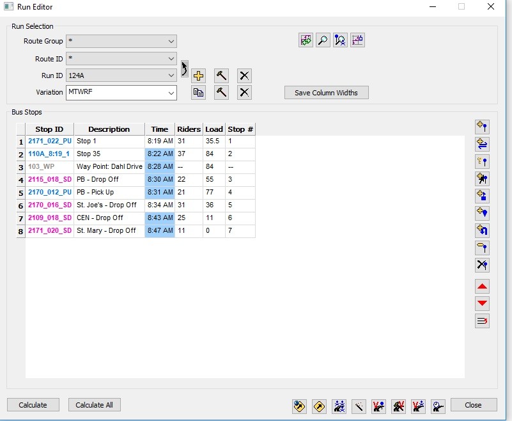Viewport: 512px width, 421px height.
Task: Click the plus with blue U-turn arrow icon
Action: [483, 230]
